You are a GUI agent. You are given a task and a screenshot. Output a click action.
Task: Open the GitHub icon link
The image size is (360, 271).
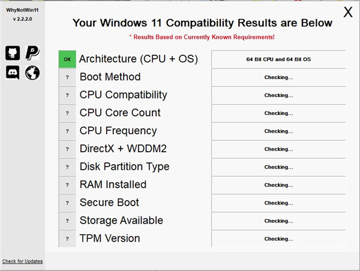13,53
